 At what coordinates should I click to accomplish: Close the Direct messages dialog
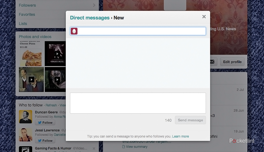(x=204, y=17)
